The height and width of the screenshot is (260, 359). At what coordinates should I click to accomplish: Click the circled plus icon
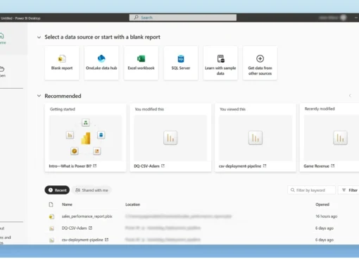point(260,58)
